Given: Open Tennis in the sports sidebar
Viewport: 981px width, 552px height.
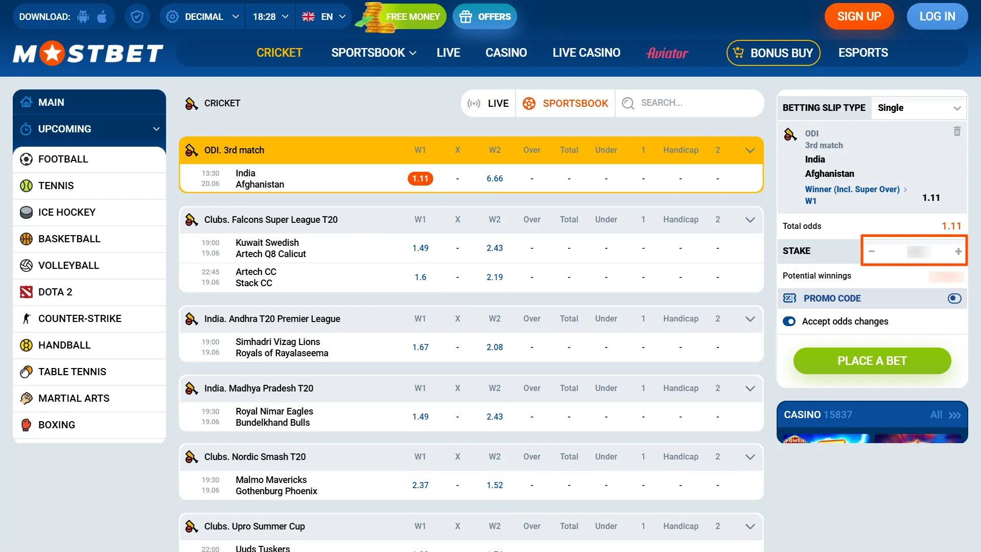Looking at the screenshot, I should coord(89,186).
